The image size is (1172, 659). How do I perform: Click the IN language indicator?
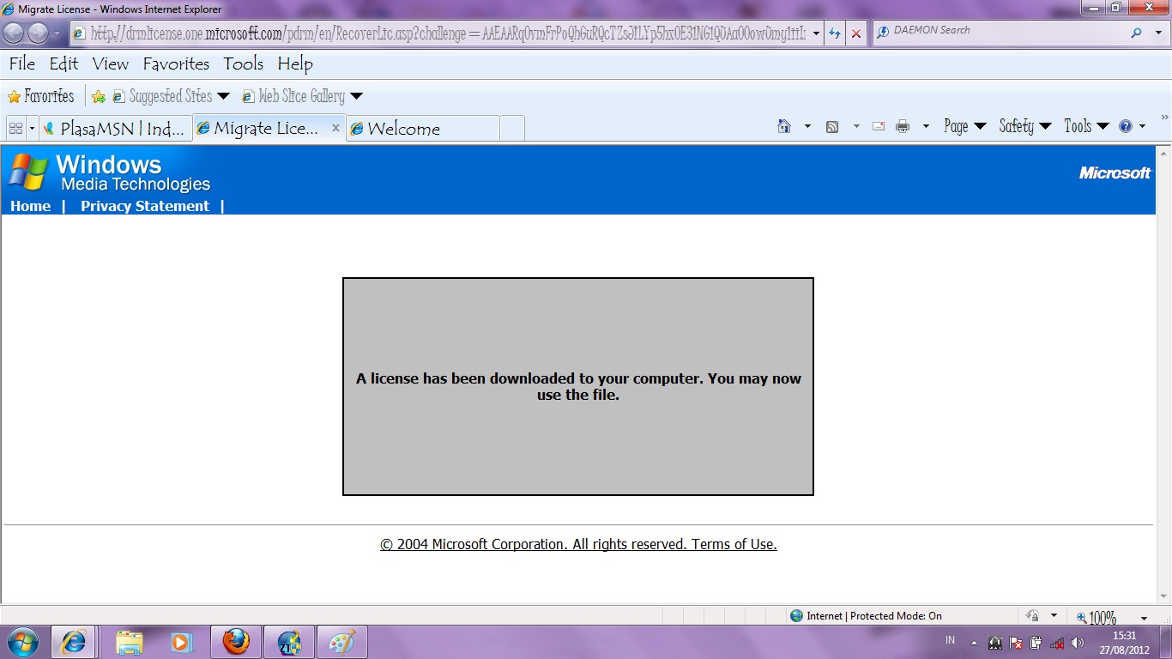click(950, 641)
